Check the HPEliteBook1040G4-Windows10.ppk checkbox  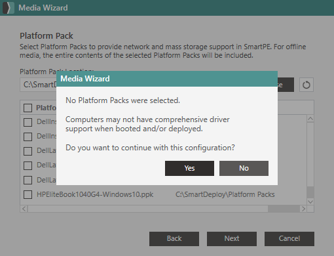click(28, 194)
